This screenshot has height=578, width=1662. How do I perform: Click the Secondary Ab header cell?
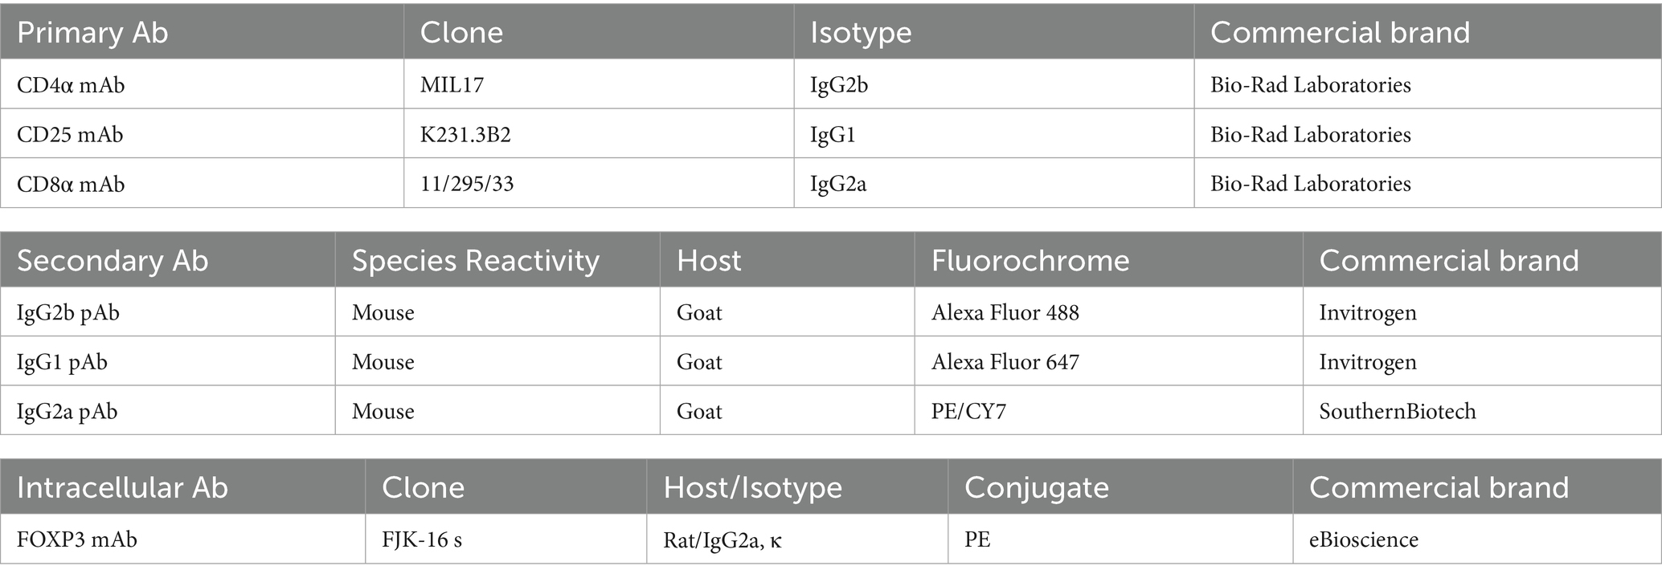coord(113,261)
